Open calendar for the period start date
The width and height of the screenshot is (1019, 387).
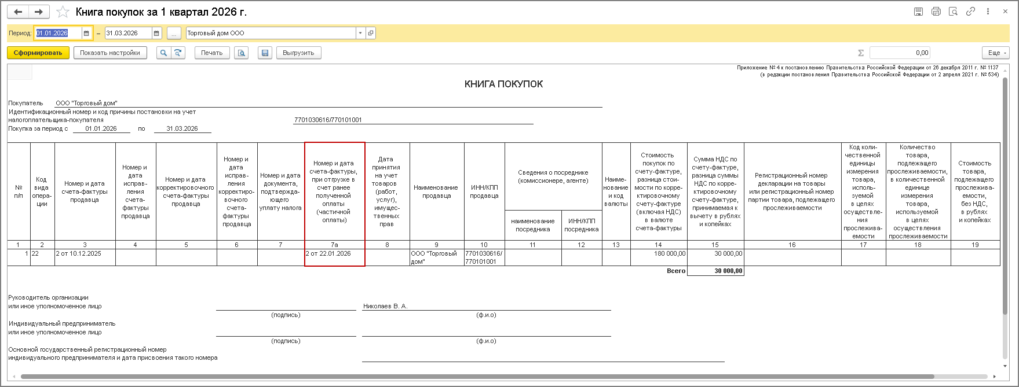tap(86, 34)
